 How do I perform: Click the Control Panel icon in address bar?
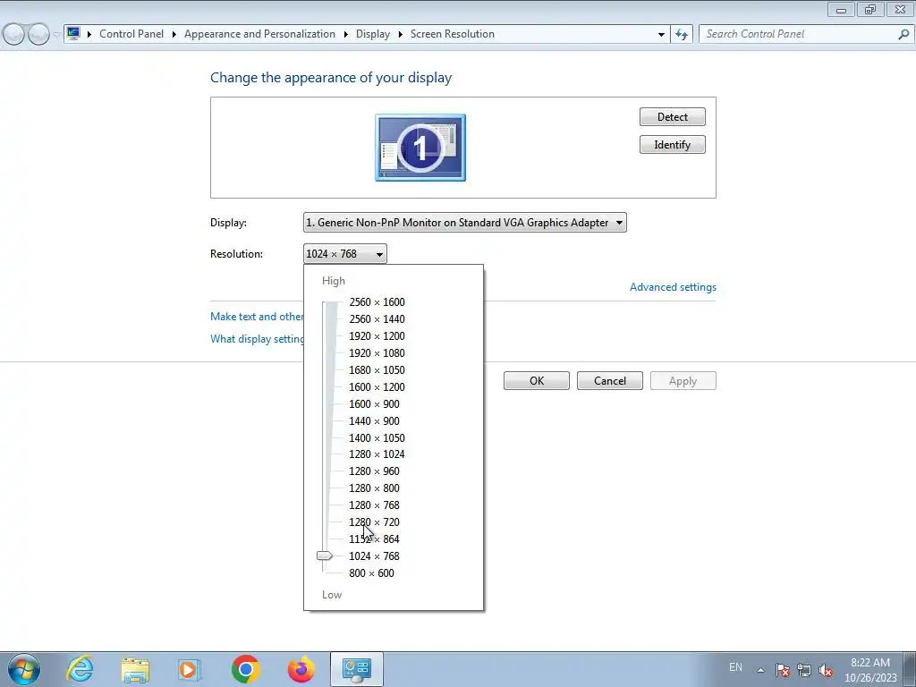(73, 33)
